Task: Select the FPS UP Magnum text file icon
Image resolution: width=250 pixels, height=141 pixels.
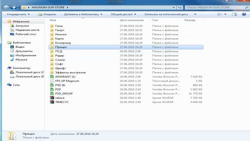Action: (x=52, y=81)
